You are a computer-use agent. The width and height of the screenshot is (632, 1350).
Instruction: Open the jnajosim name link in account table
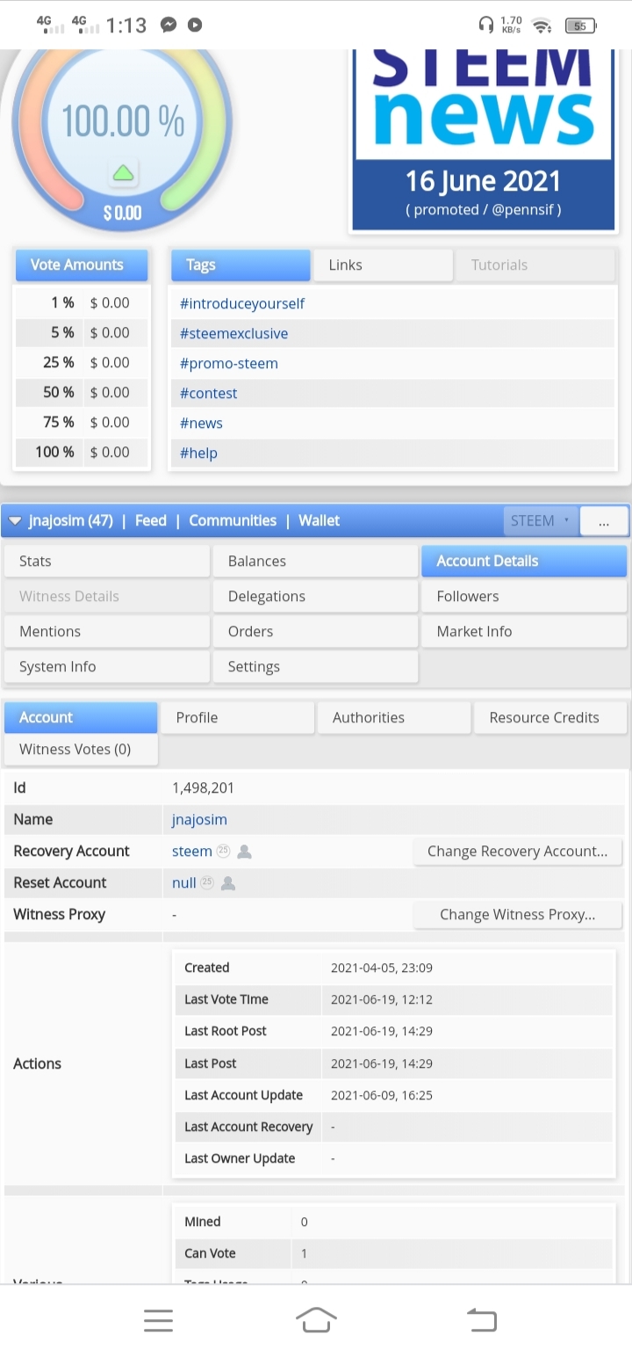pos(199,819)
